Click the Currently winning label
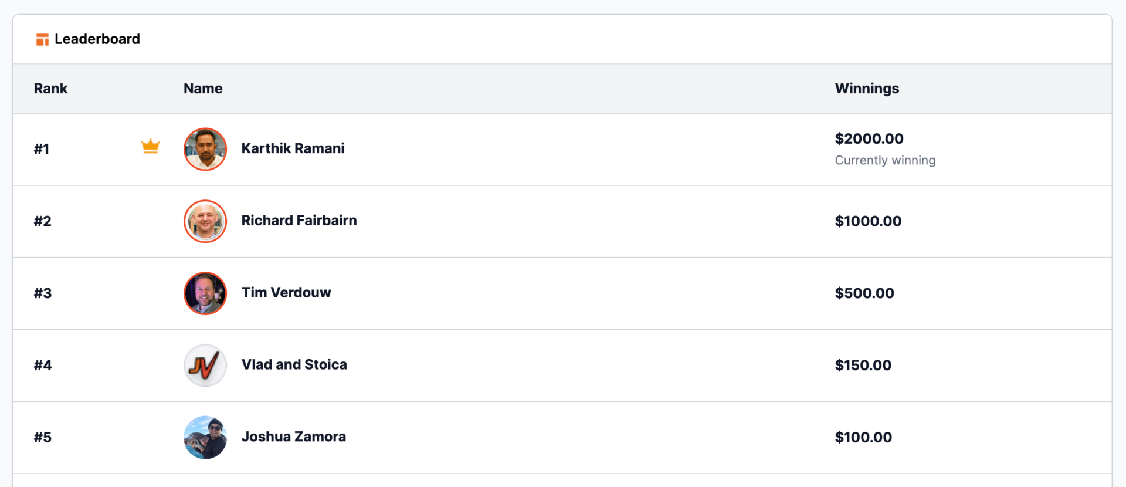 coord(885,161)
